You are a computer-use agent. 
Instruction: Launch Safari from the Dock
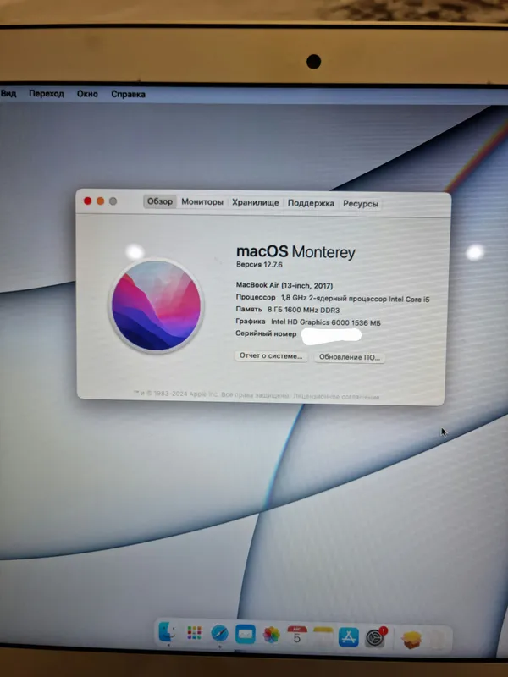[x=219, y=634]
